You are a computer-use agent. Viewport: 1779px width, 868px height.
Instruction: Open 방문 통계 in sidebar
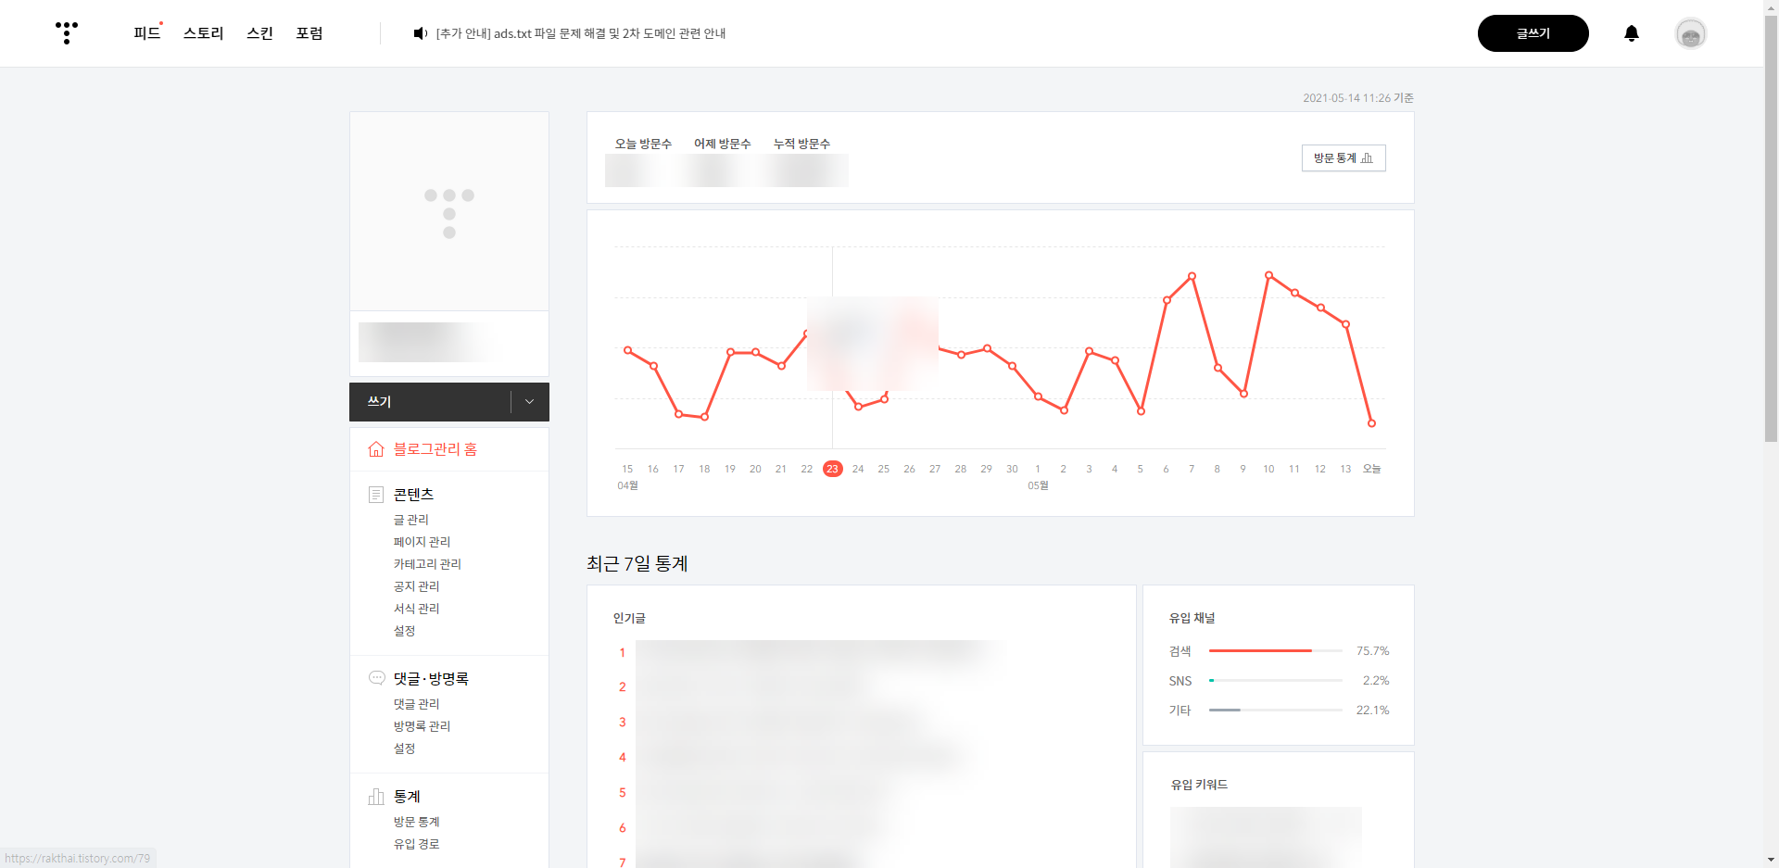click(416, 822)
